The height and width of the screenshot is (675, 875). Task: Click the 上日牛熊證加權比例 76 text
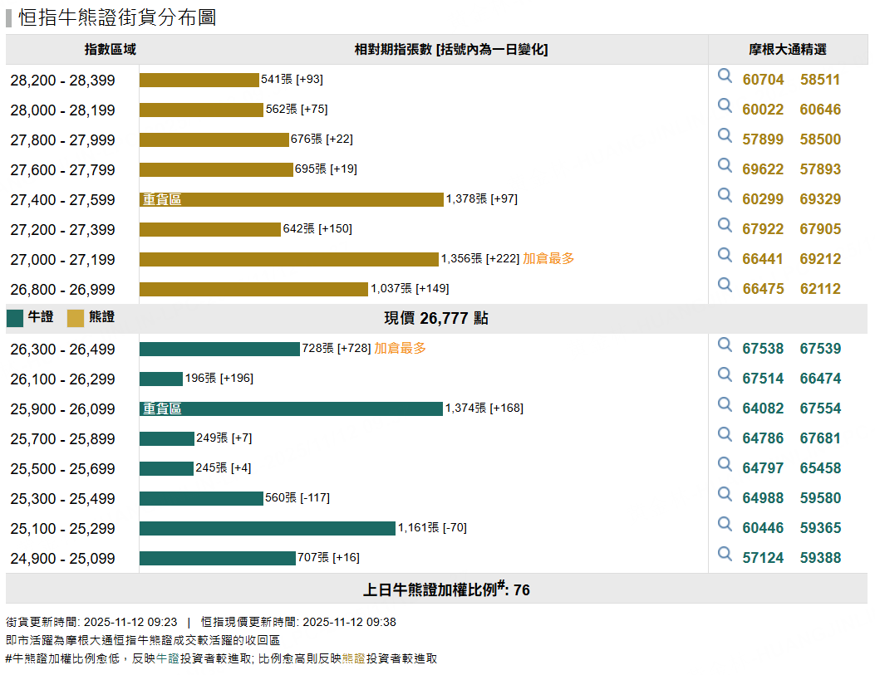click(446, 589)
